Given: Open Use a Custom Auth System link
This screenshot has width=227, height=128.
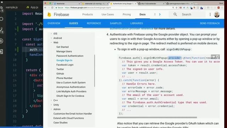Looking at the screenshot, I should point(71,82).
